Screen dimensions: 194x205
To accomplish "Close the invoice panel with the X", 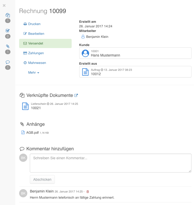I will 4,5.
